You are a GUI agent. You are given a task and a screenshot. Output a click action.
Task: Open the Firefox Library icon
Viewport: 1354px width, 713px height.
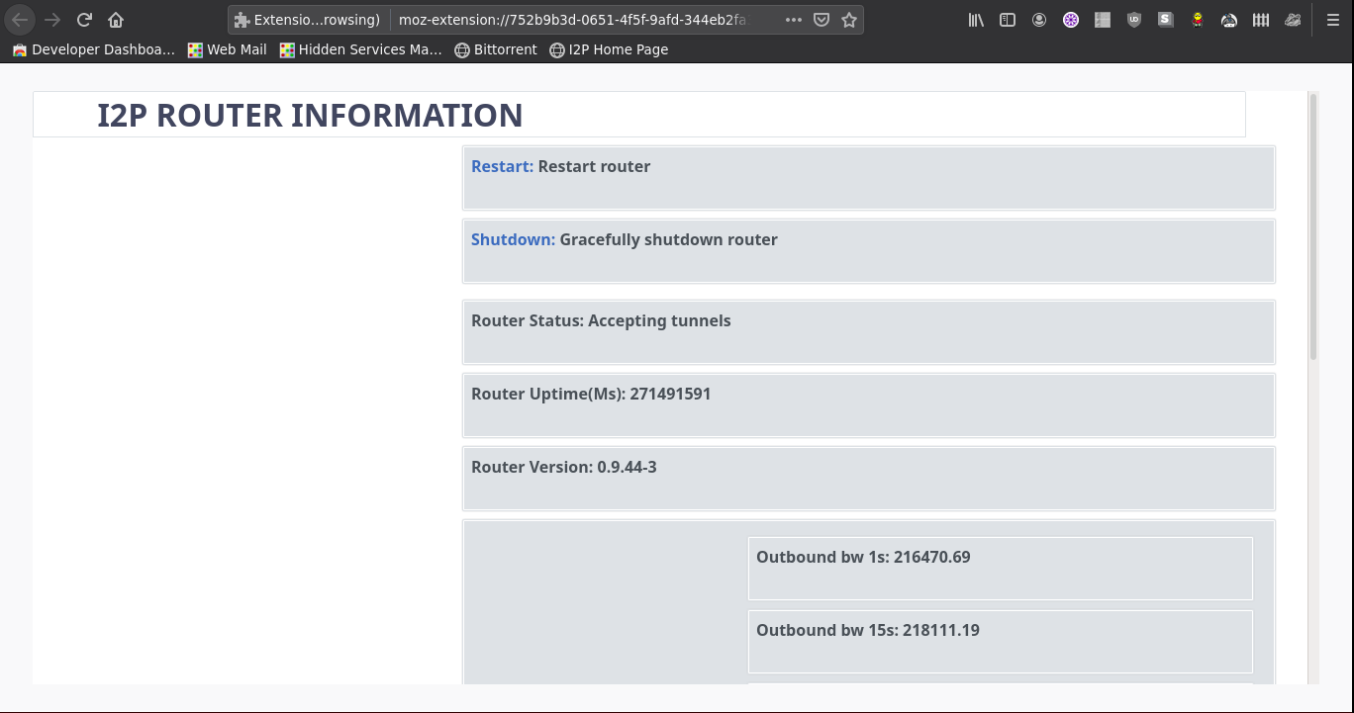click(x=976, y=20)
